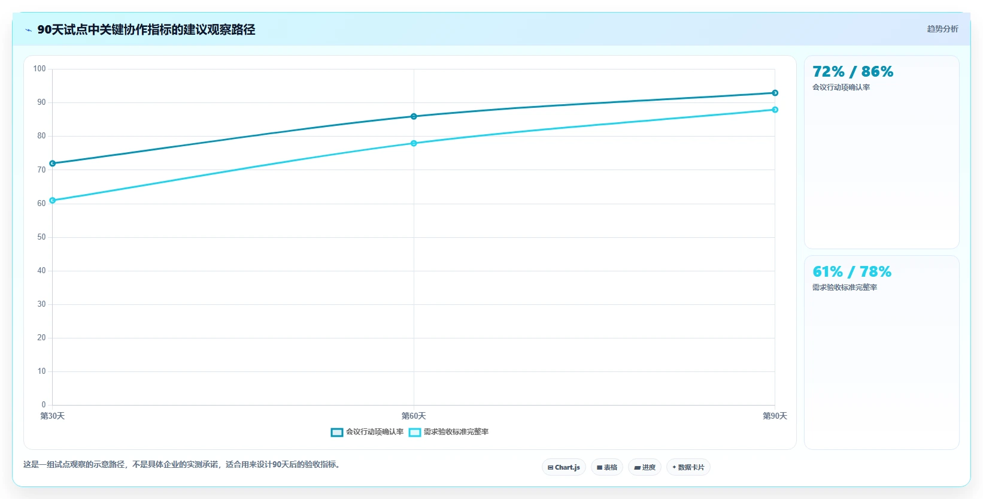
Task: Click the 第90天 x-axis label
Action: [x=775, y=416]
